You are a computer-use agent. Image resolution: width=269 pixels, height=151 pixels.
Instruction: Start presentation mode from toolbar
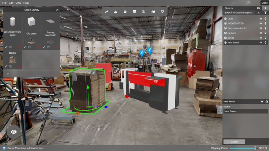[x=162, y=12]
